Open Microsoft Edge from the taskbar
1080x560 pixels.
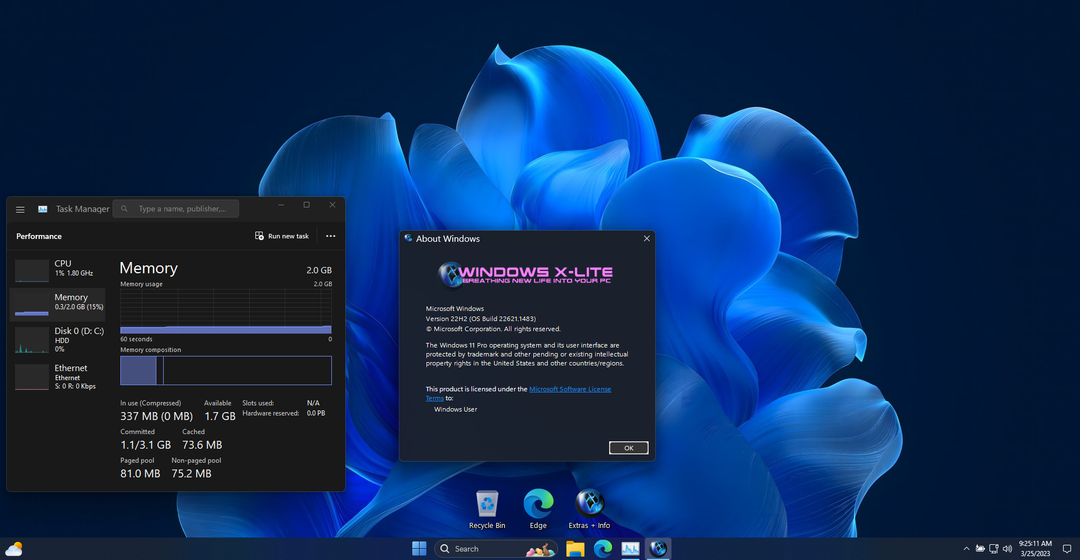click(x=603, y=549)
